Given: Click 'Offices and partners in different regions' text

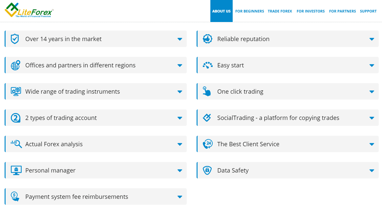Looking at the screenshot, I should click(80, 65).
